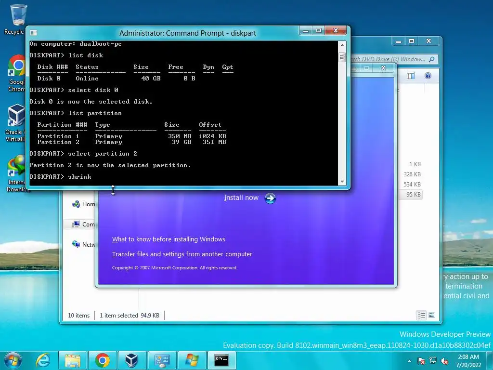Select the highlighted file sized 95 KB
Viewport: 493px width, 370px height.
(x=414, y=195)
